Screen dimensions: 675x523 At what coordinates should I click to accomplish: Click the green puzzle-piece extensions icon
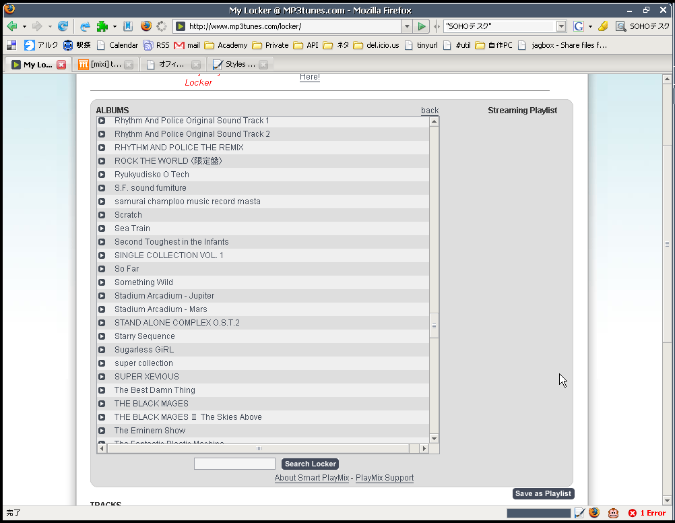pyautogui.click(x=102, y=26)
